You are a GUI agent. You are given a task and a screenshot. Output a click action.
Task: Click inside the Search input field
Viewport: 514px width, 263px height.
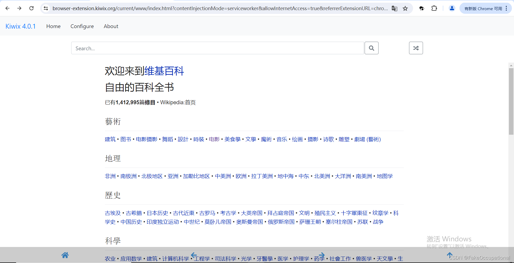[x=217, y=48]
